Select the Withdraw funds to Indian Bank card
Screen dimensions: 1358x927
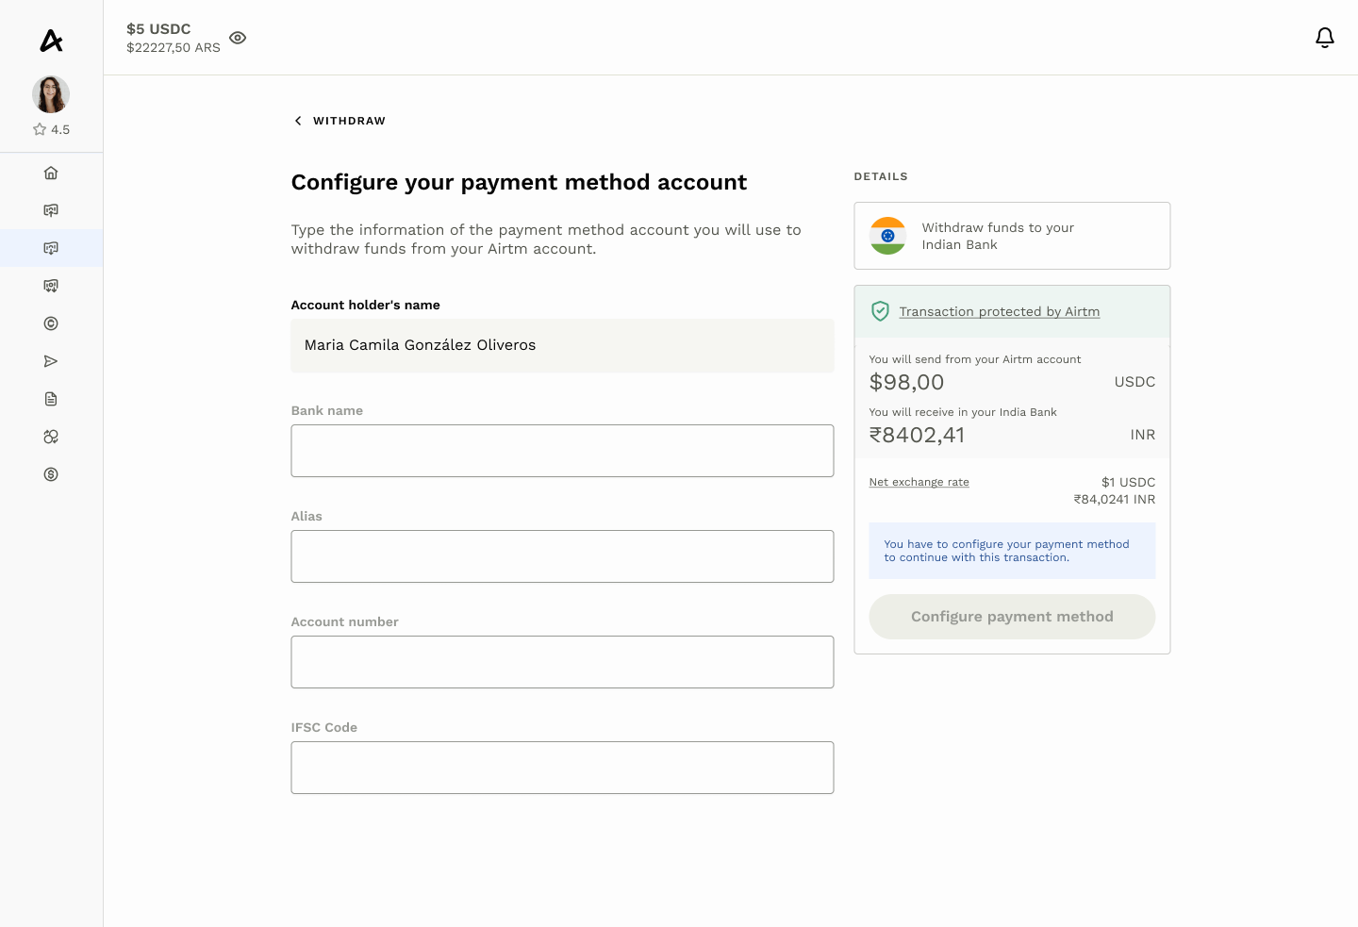(1012, 236)
